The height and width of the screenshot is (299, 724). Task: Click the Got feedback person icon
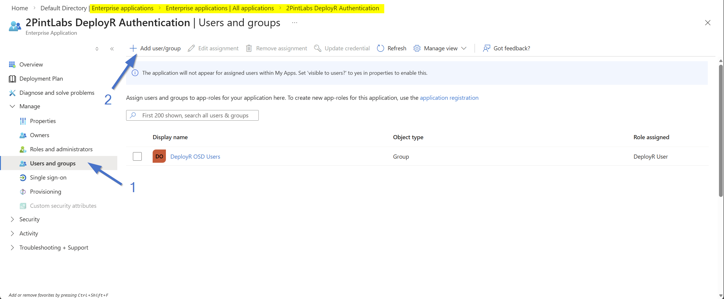[486, 48]
